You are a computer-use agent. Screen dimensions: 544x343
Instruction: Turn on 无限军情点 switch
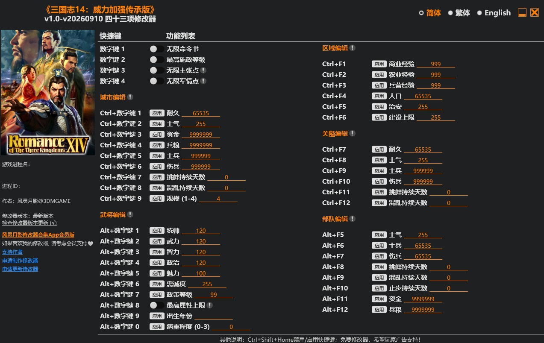tap(157, 81)
